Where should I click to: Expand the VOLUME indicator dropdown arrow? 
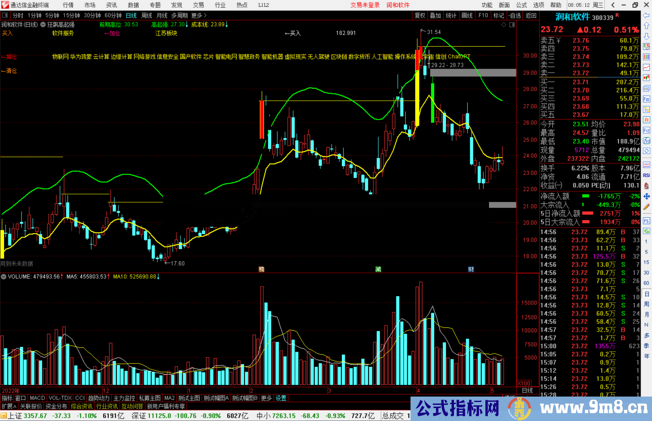4,276
